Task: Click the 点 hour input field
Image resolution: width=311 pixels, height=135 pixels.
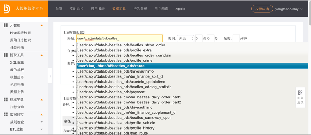Action: [x=198, y=38]
